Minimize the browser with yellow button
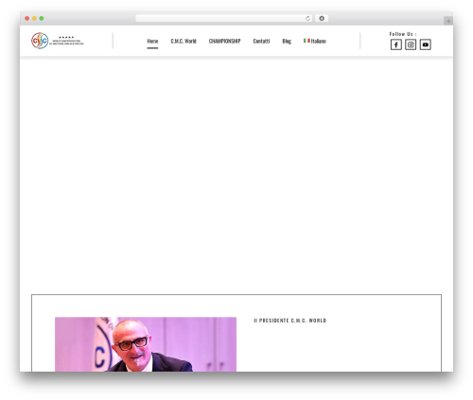Viewport: 473px width, 400px height. click(34, 18)
